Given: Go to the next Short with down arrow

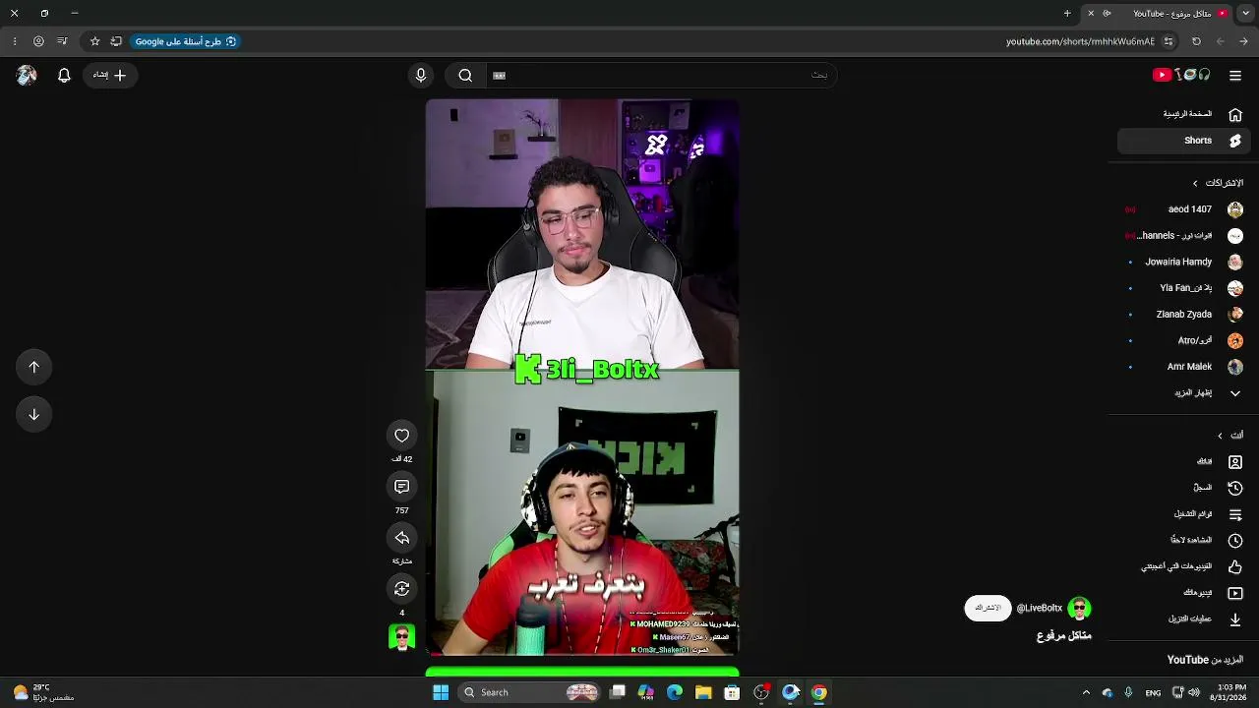Looking at the screenshot, I should pos(33,414).
